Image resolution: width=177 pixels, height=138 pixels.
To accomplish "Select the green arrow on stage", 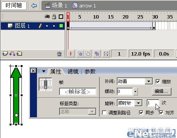I will 16,95.
